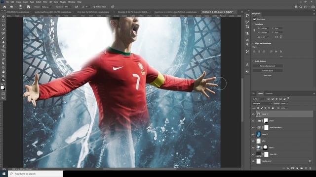316x177 pixels.
Task: Select the Hand tool
Action: tap(3, 72)
